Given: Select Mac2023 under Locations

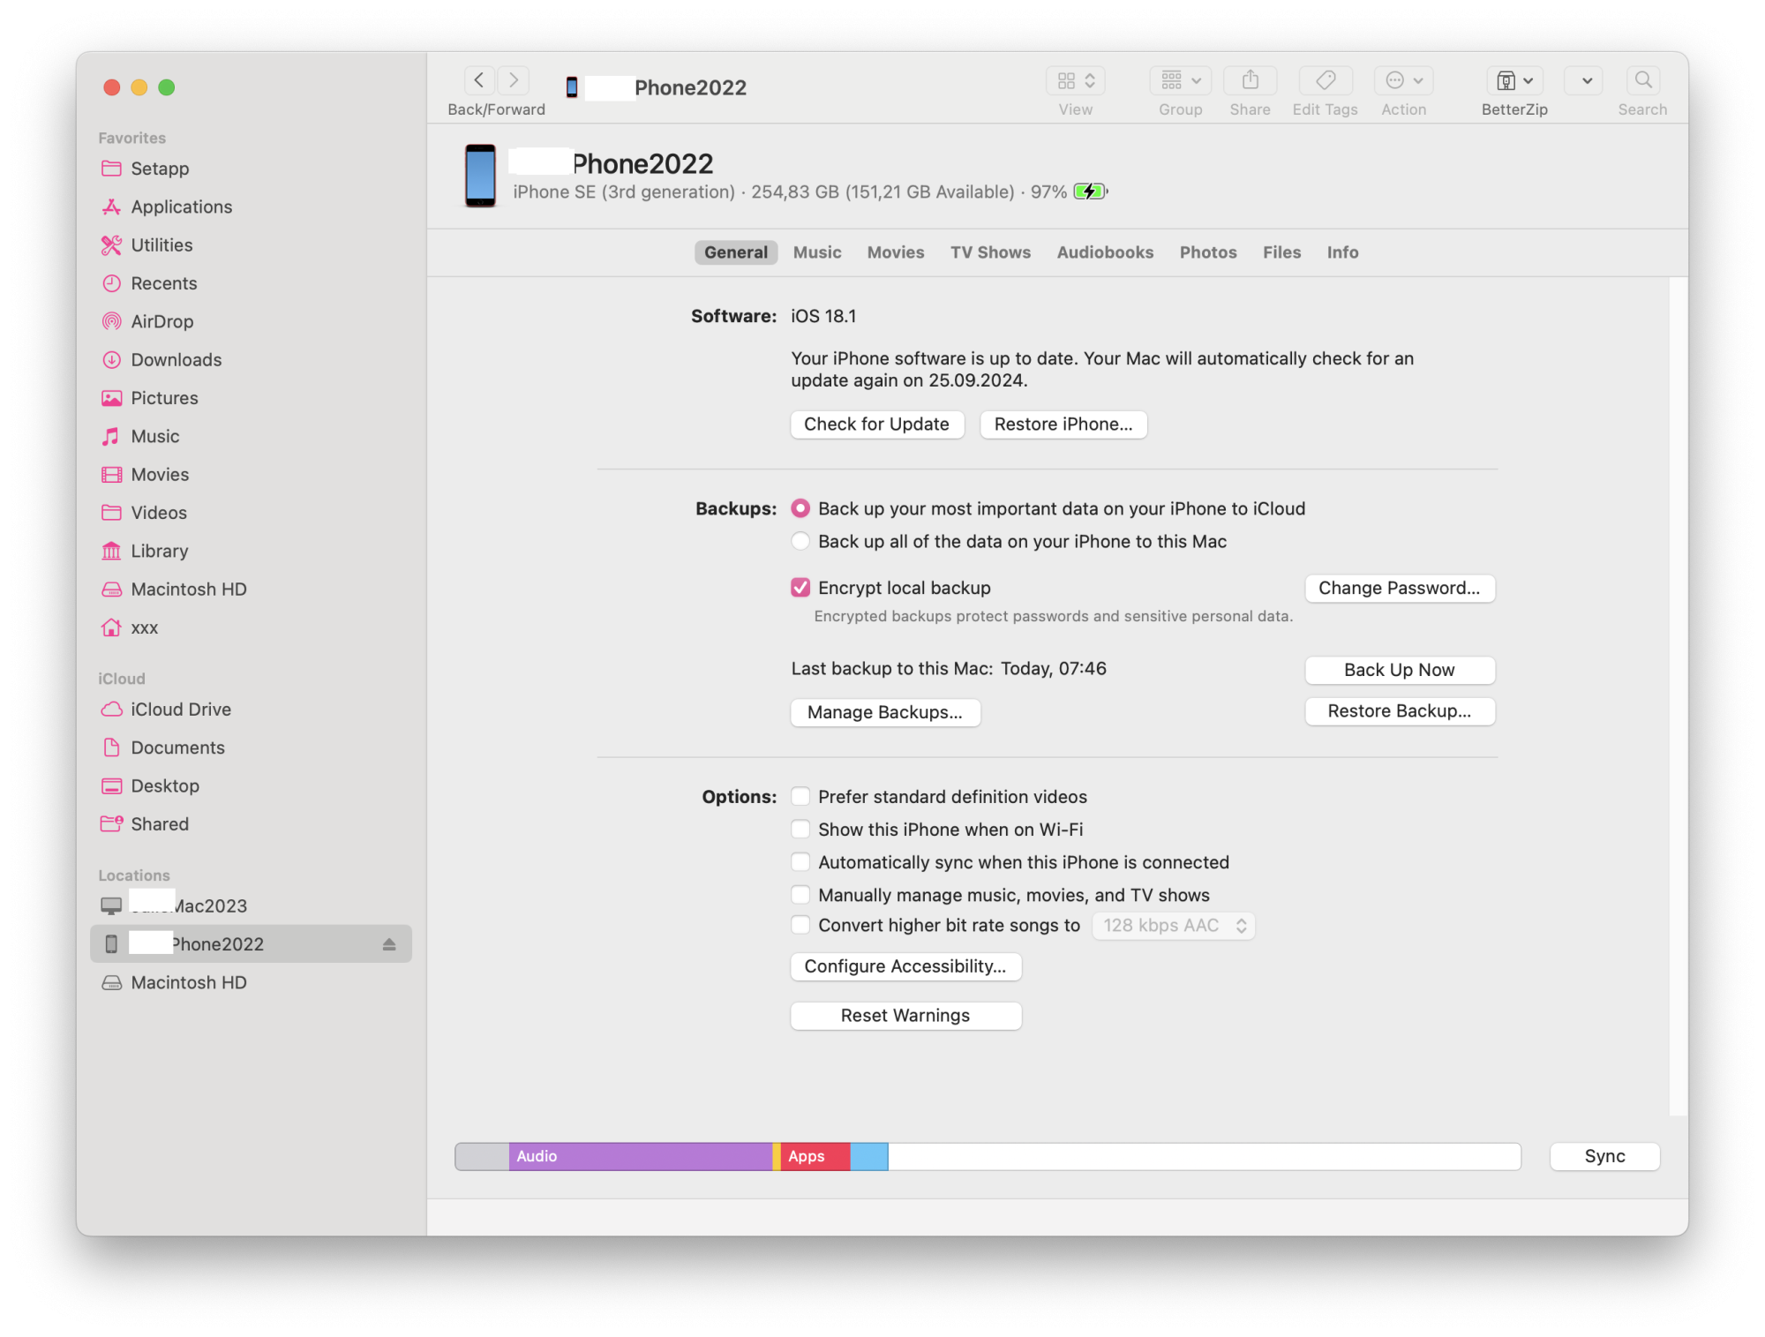Looking at the screenshot, I should coord(250,905).
